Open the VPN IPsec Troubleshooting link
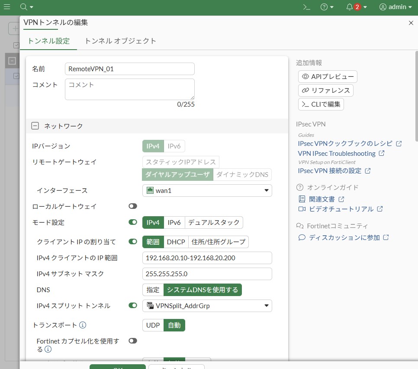The height and width of the screenshot is (369, 418). 337,153
